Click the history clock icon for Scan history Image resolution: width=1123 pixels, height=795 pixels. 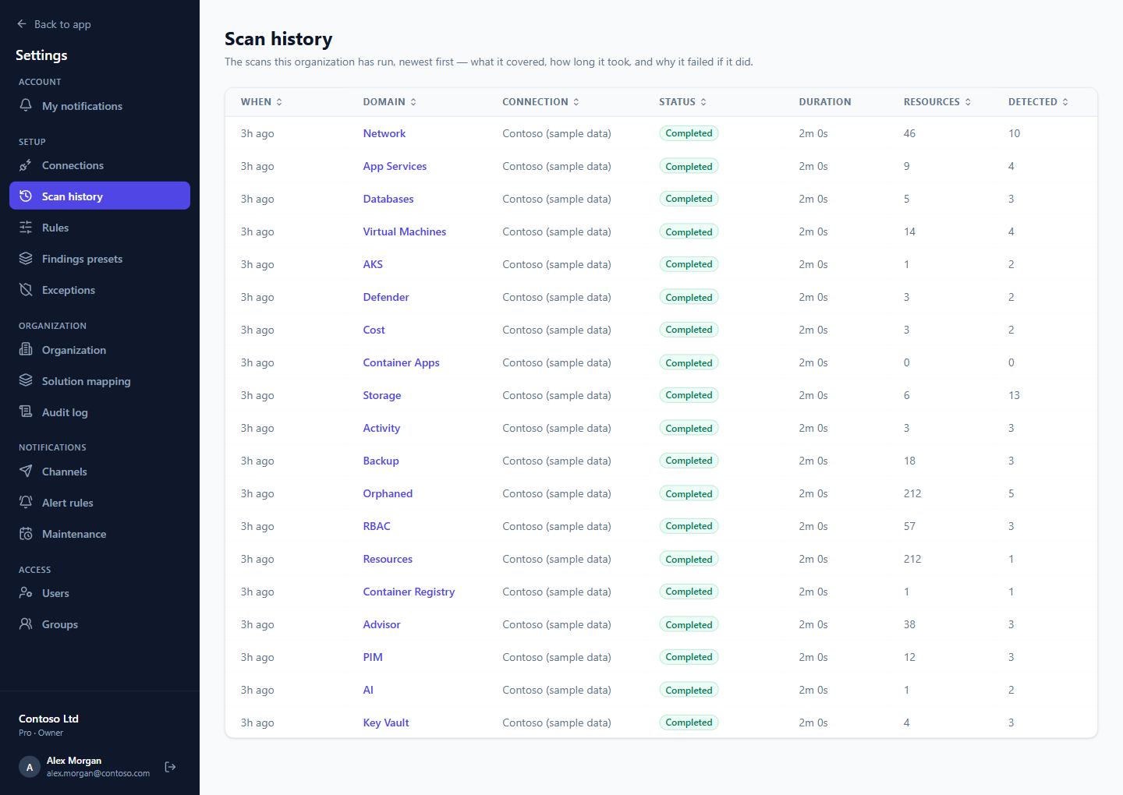[x=26, y=196]
